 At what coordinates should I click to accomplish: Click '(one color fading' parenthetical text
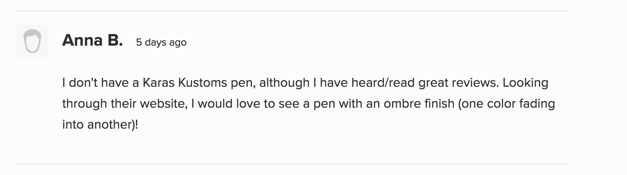[506, 104]
